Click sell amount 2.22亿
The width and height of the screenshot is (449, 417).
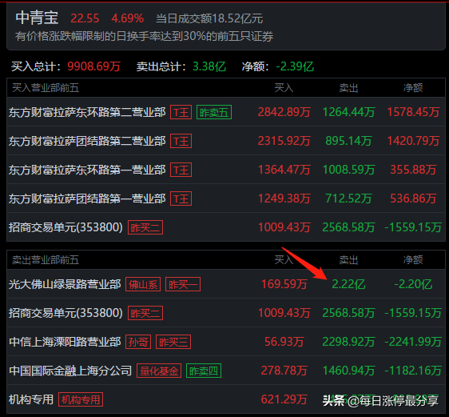(348, 284)
